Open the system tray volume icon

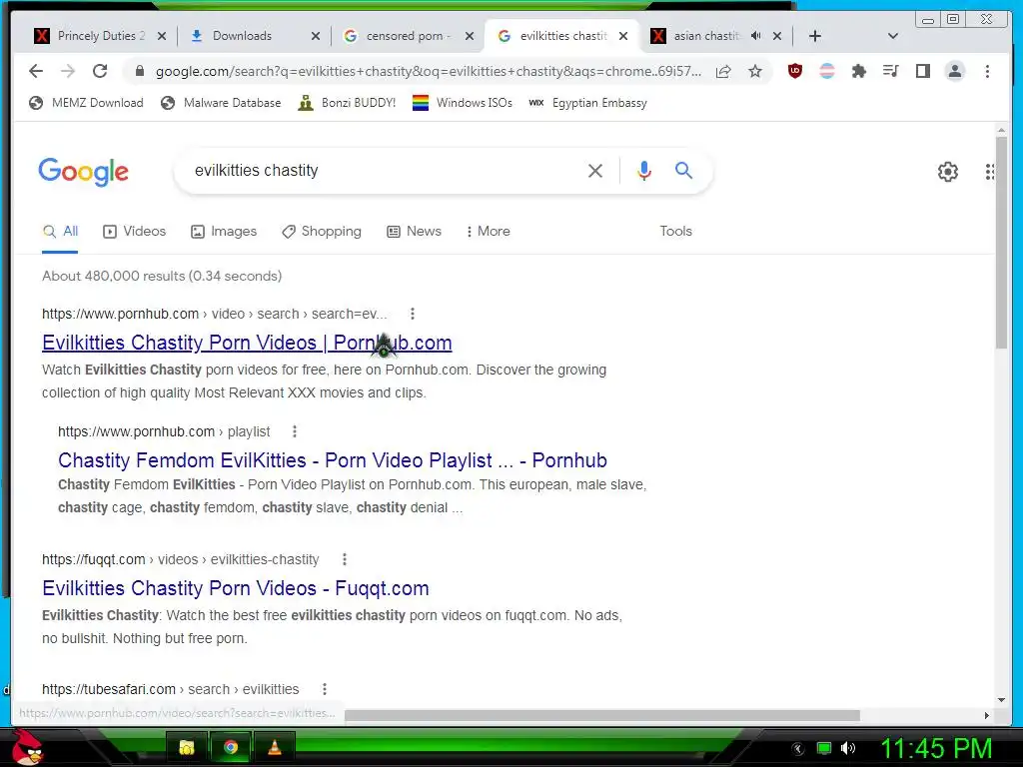coord(847,748)
